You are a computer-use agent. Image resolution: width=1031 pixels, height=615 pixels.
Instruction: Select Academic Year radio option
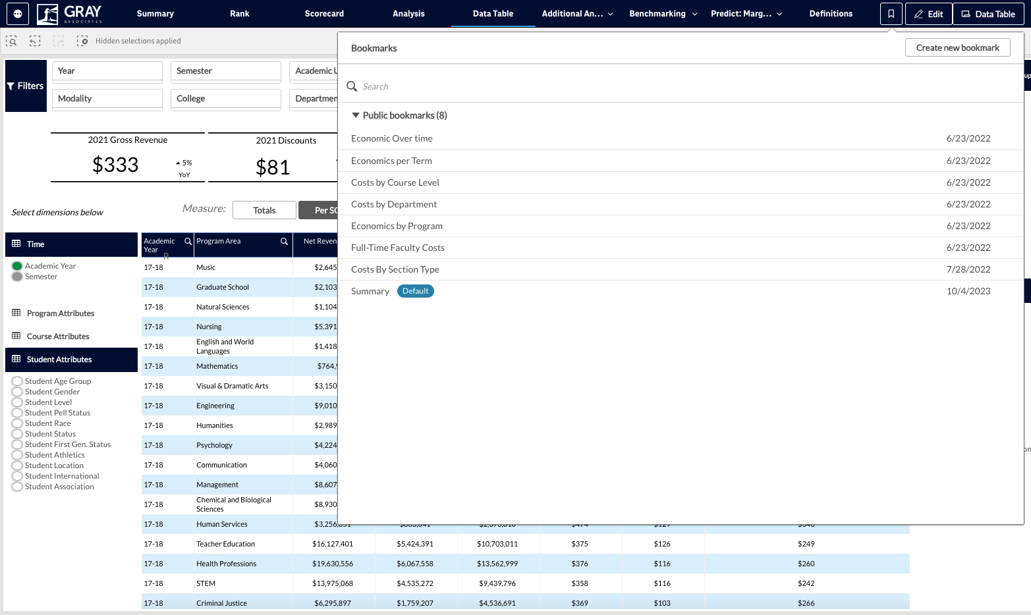17,266
